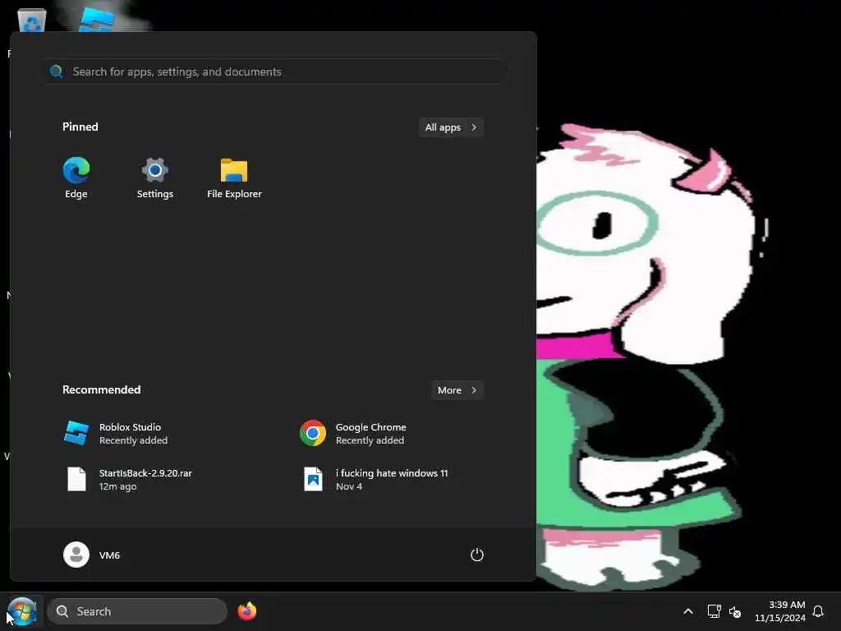Show More recommended items

(457, 390)
